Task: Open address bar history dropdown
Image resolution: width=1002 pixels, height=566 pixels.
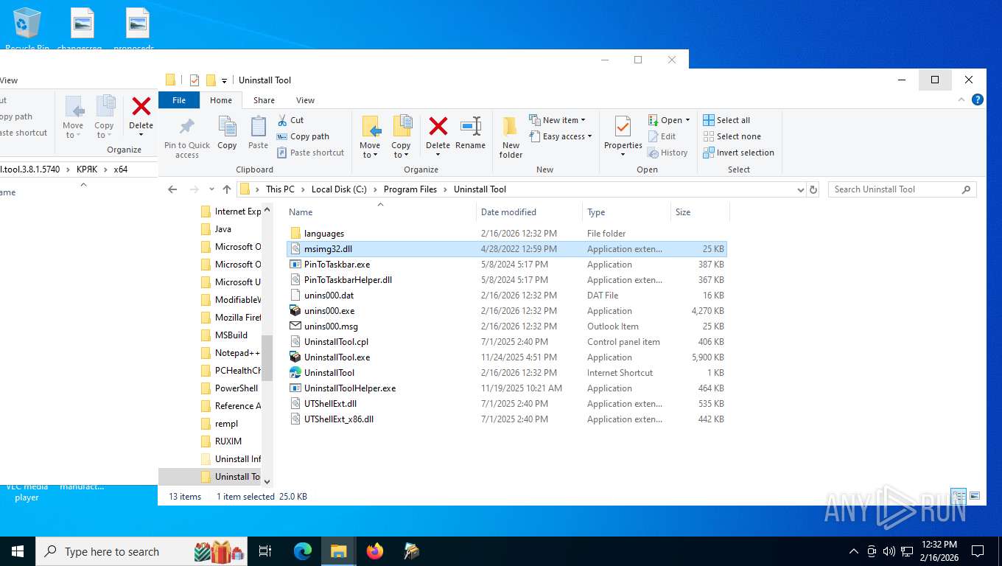Action: [801, 189]
